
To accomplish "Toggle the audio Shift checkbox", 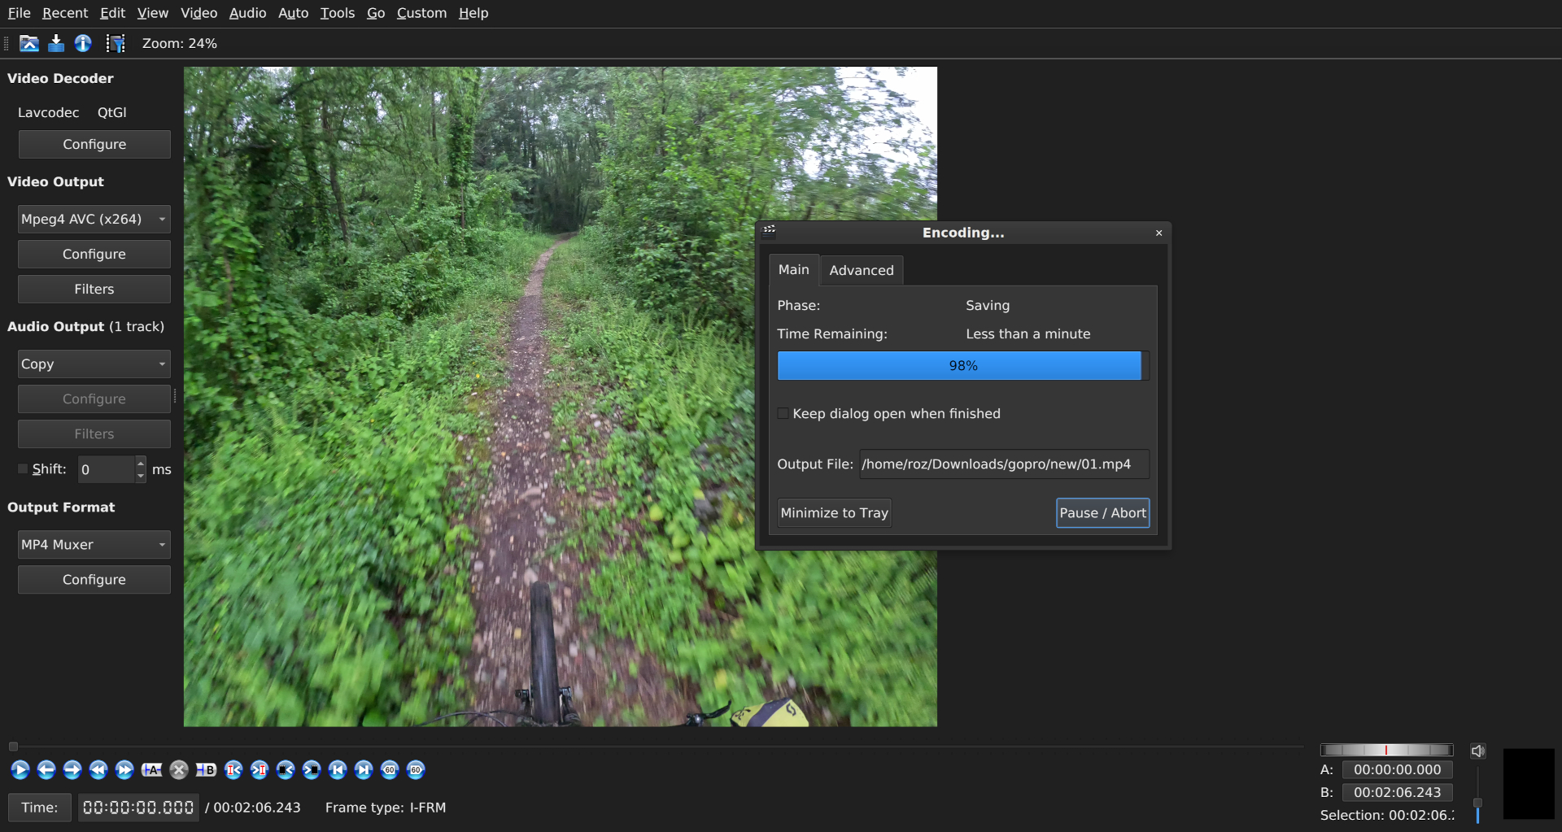I will tap(23, 468).
